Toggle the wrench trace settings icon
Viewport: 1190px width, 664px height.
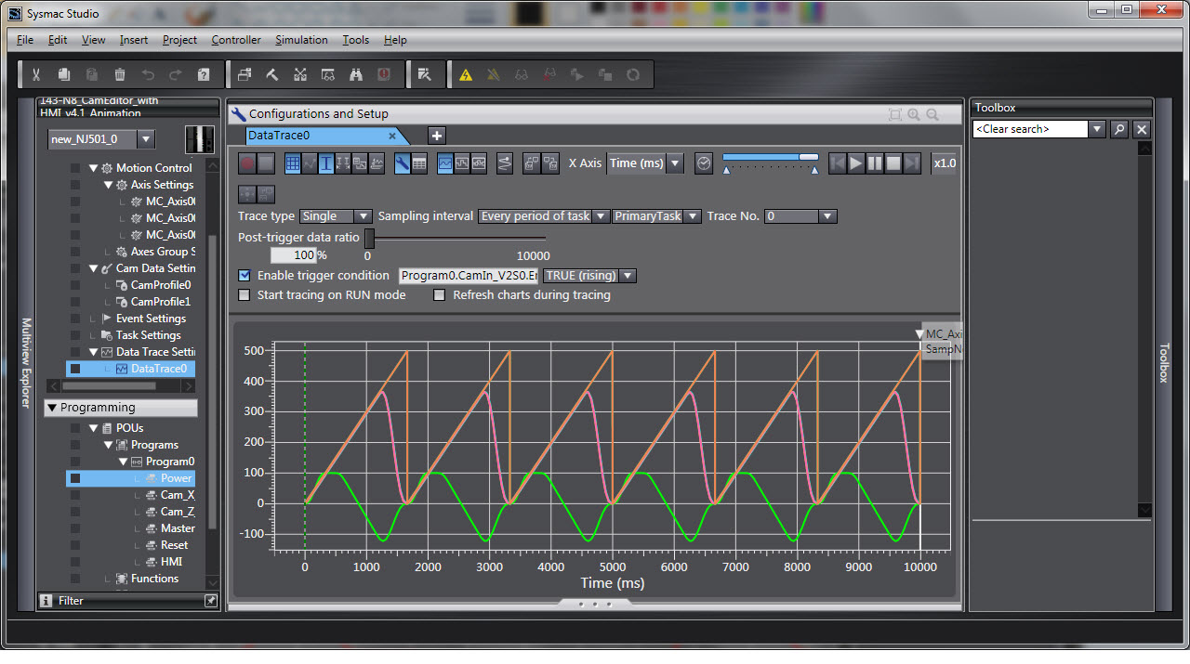coord(402,163)
